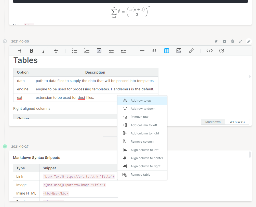Insert a horizontal line divider
Image resolution: width=256 pixels, height=207 pixels.
pos(142,51)
